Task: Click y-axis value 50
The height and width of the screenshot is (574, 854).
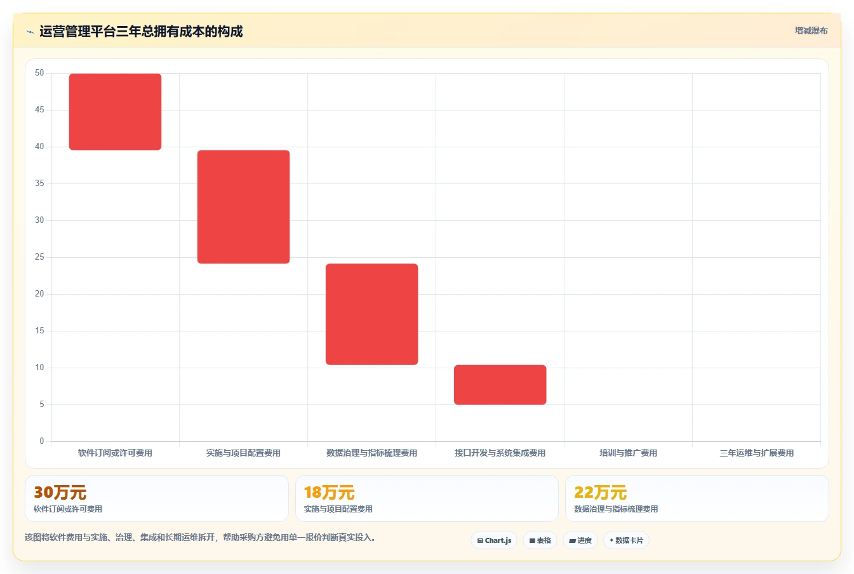Action: tap(39, 73)
